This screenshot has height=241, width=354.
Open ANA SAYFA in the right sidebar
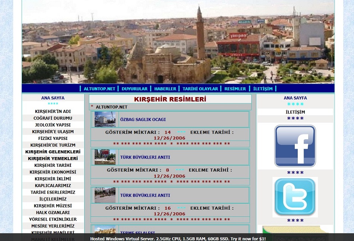(295, 98)
